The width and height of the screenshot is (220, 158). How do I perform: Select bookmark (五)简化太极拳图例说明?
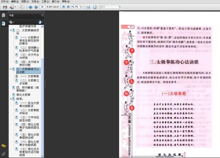[29, 136]
